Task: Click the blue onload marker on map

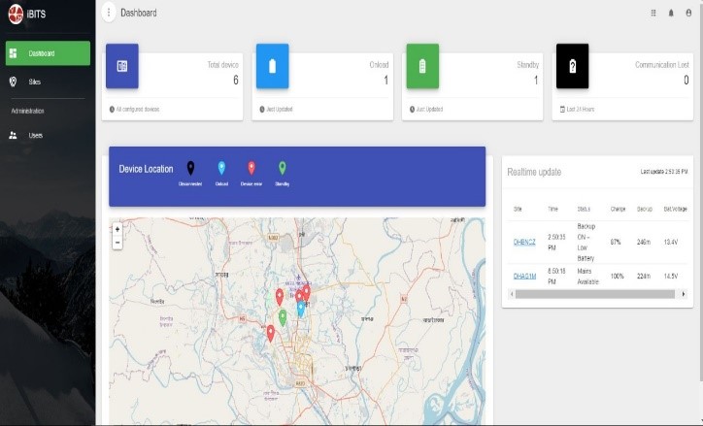Action: pos(301,310)
